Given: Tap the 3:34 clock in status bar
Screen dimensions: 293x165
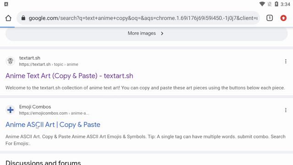Looking at the screenshot, I should point(285,4).
